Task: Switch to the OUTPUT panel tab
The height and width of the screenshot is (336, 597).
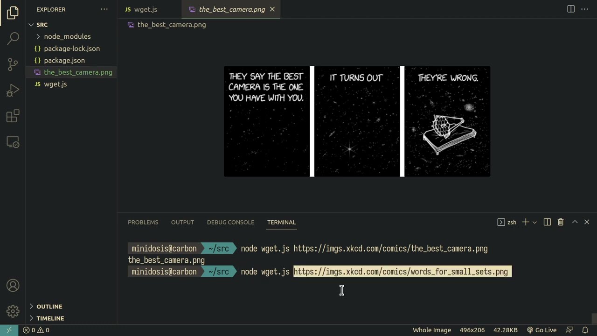Action: (182, 222)
